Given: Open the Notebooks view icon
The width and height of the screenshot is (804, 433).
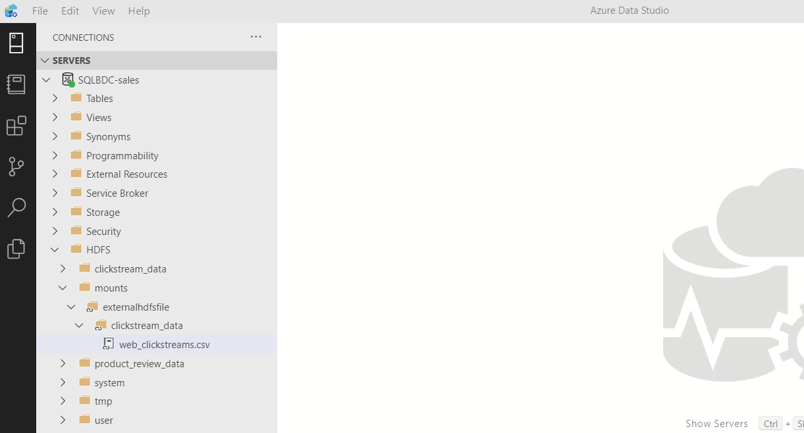Looking at the screenshot, I should click(18, 84).
